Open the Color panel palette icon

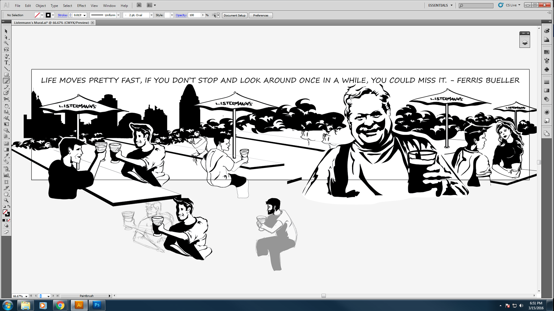[546, 31]
